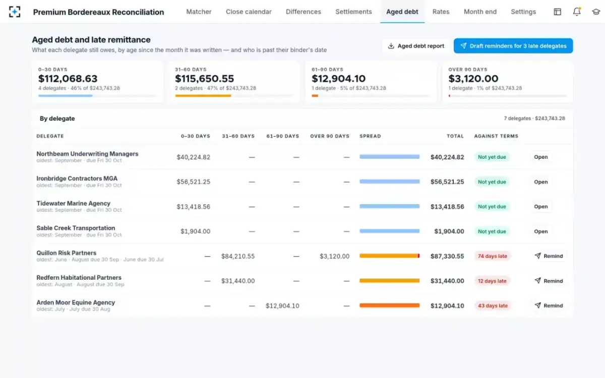Open the Month end tab

[x=480, y=12]
